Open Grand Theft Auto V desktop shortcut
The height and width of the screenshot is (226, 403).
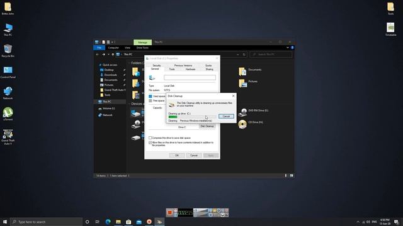(8, 137)
